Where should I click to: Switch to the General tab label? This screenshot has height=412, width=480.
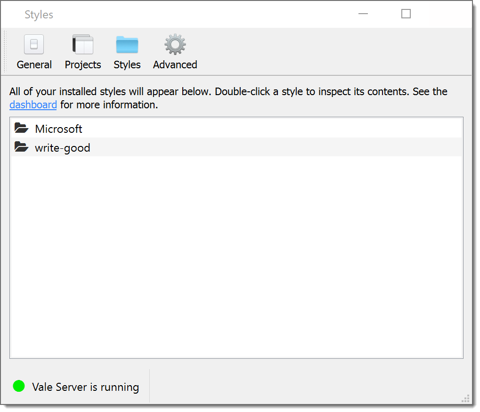34,65
